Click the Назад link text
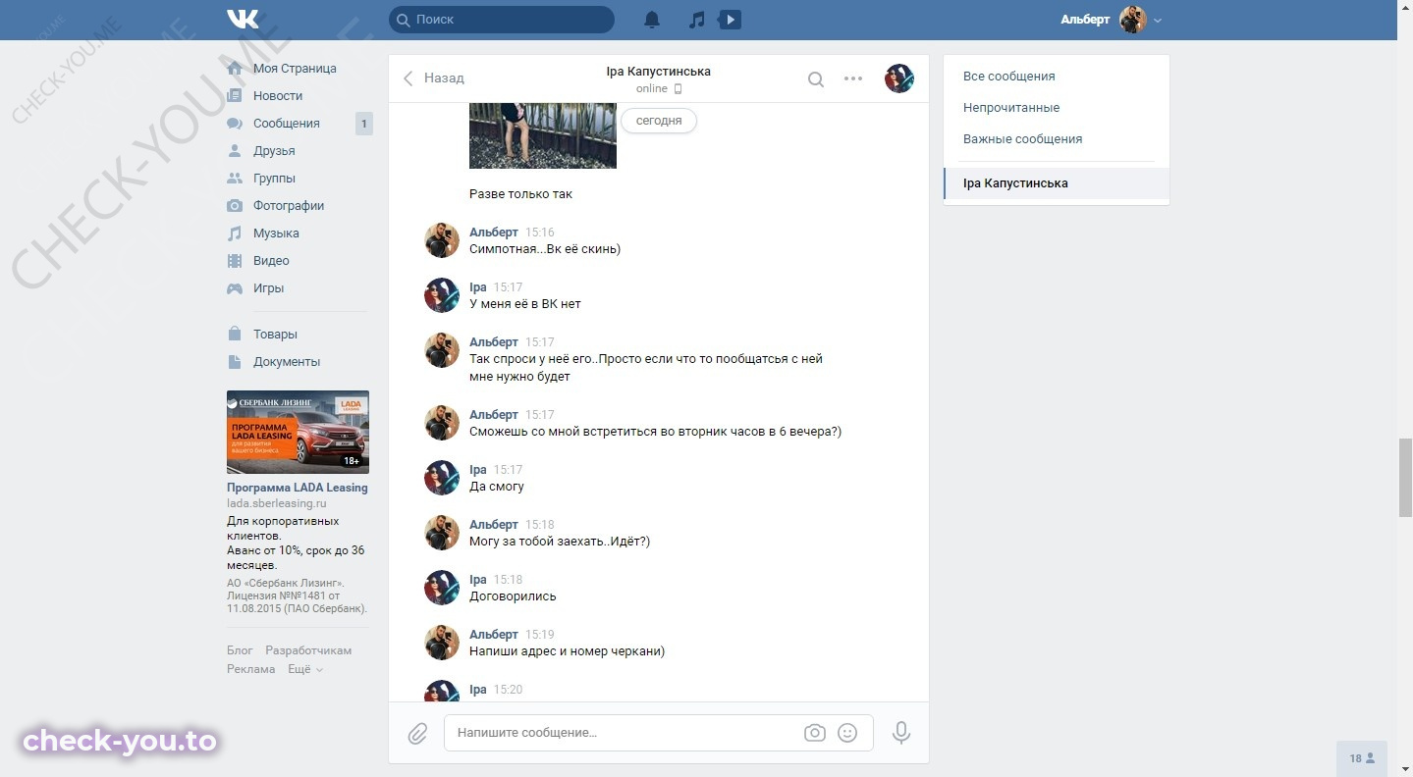Image resolution: width=1413 pixels, height=777 pixels. pos(444,78)
